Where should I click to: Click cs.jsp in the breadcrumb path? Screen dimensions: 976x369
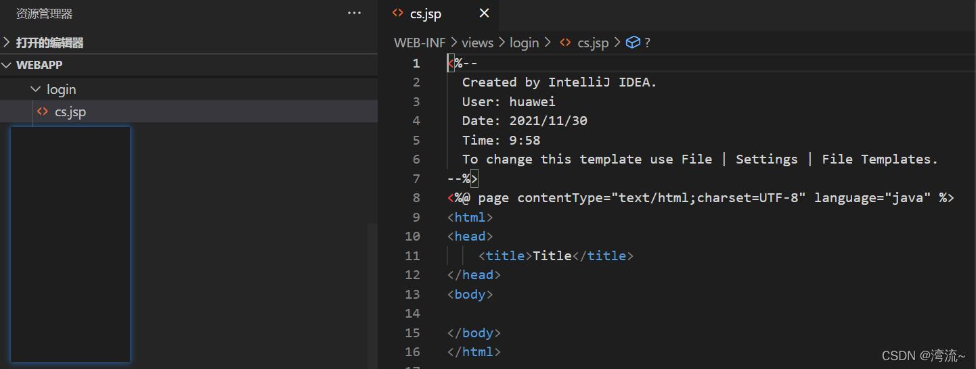click(x=593, y=43)
